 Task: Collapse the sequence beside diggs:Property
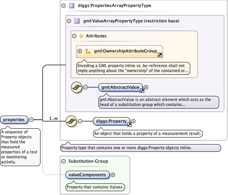pyautogui.click(x=80, y=121)
